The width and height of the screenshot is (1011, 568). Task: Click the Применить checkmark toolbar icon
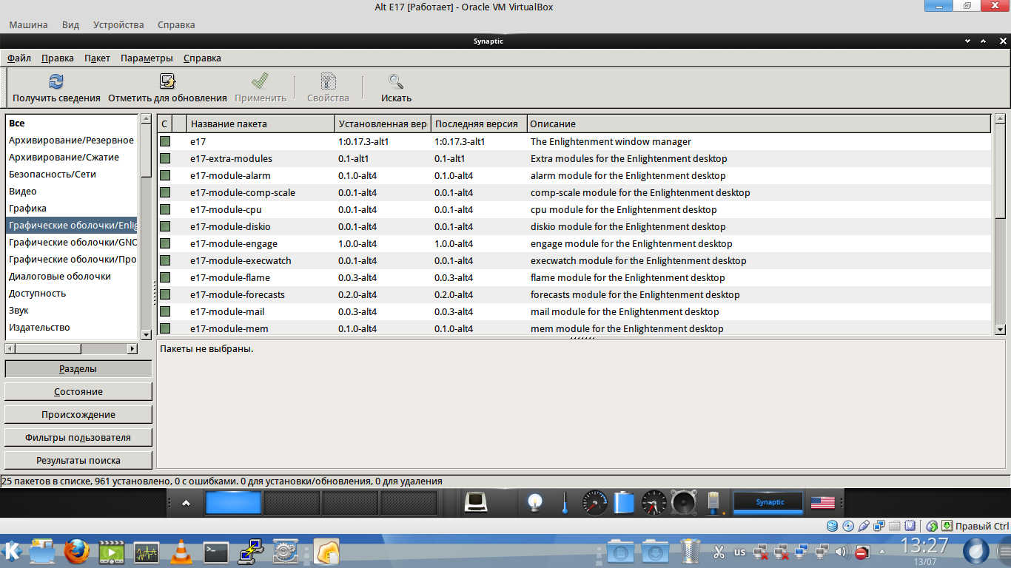click(x=261, y=81)
